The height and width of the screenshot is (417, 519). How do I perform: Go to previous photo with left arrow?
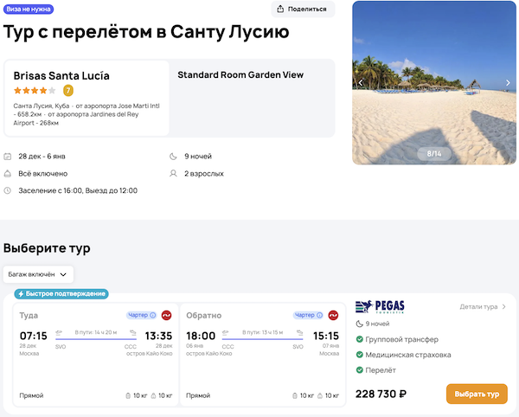(361, 83)
